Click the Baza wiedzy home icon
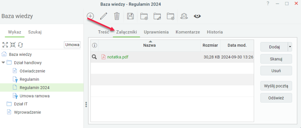 point(4,54)
